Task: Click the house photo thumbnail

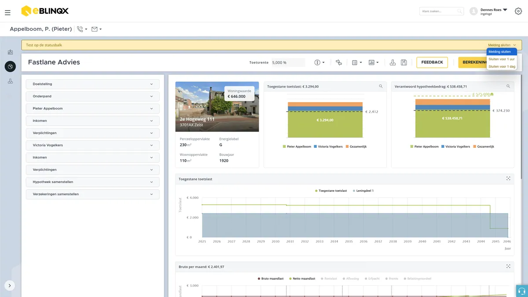Action: point(217,106)
